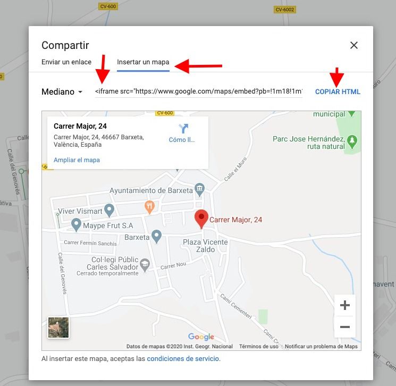The image size is (396, 386).
Task: Open the Mediano size dropdown
Action: pyautogui.click(x=62, y=91)
